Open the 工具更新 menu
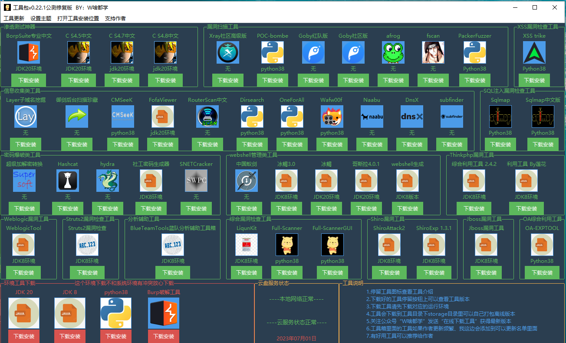This screenshot has height=343, width=566. [14, 19]
